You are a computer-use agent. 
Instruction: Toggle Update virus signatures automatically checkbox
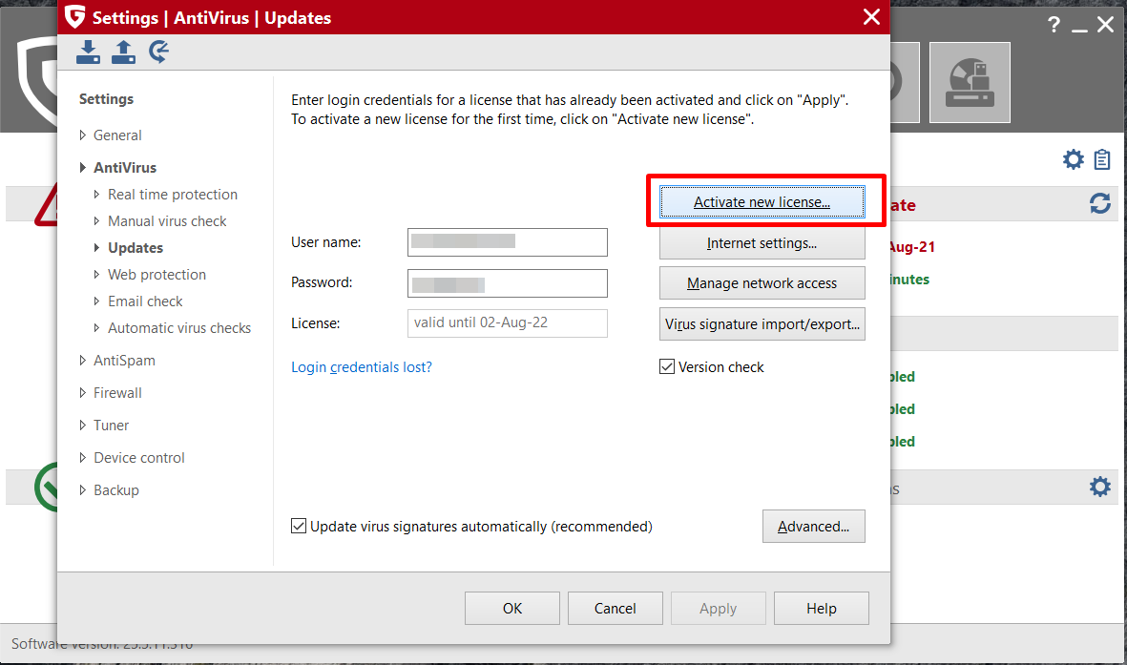point(299,526)
